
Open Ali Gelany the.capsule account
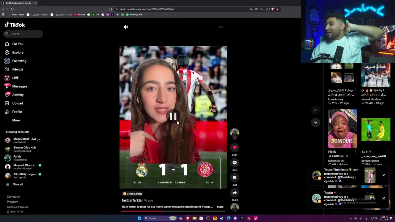pos(23,175)
